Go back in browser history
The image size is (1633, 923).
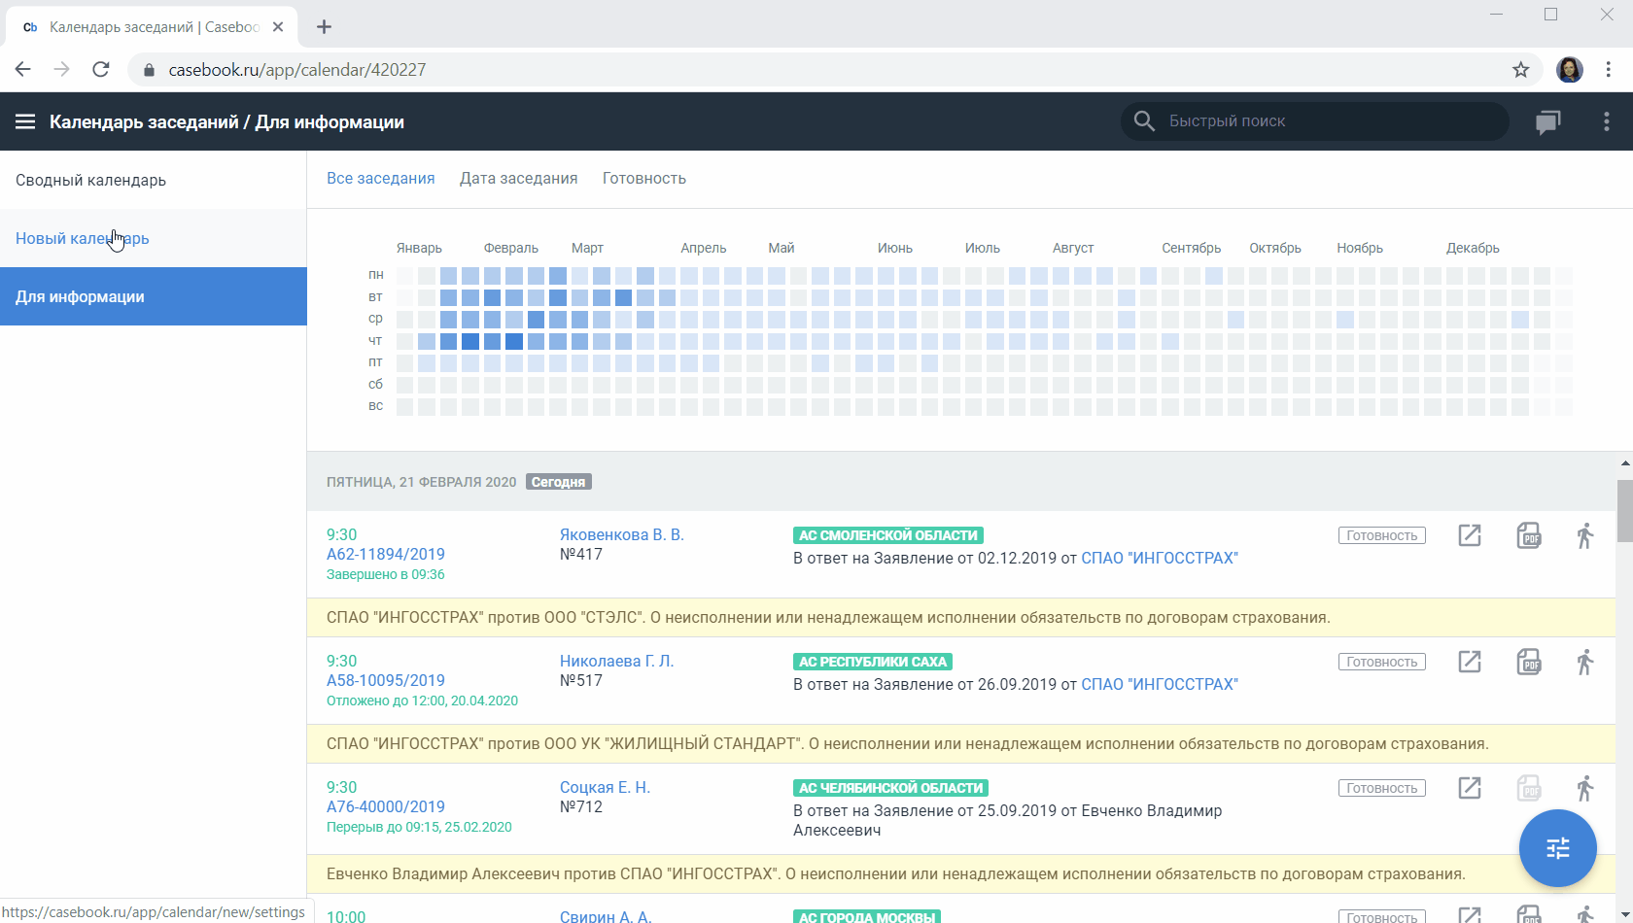point(23,70)
